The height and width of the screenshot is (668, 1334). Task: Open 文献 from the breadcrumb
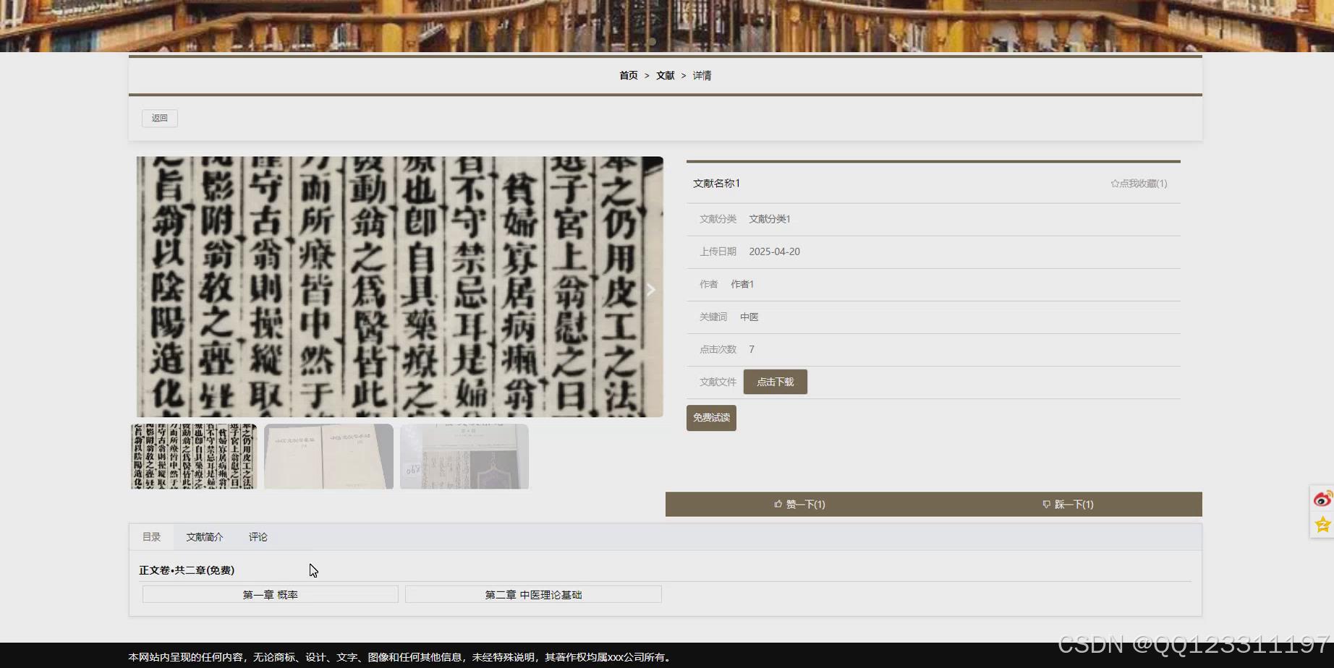click(x=665, y=75)
